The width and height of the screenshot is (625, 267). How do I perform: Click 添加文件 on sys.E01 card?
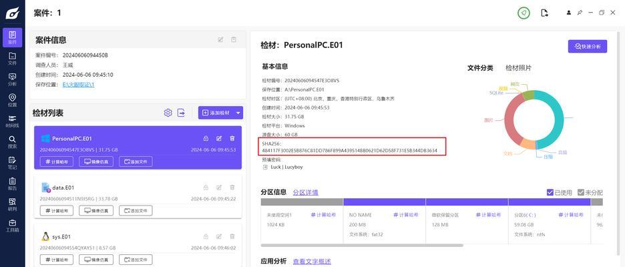(x=136, y=260)
